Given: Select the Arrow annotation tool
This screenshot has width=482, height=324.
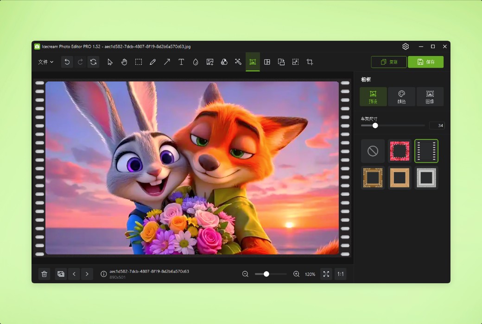Looking at the screenshot, I should click(167, 62).
